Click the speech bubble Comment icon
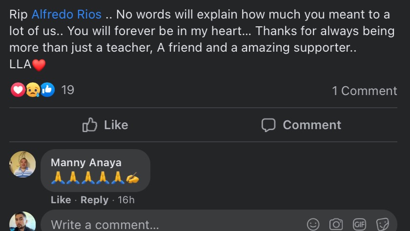Screen dimensions: 410x231 tap(268, 125)
